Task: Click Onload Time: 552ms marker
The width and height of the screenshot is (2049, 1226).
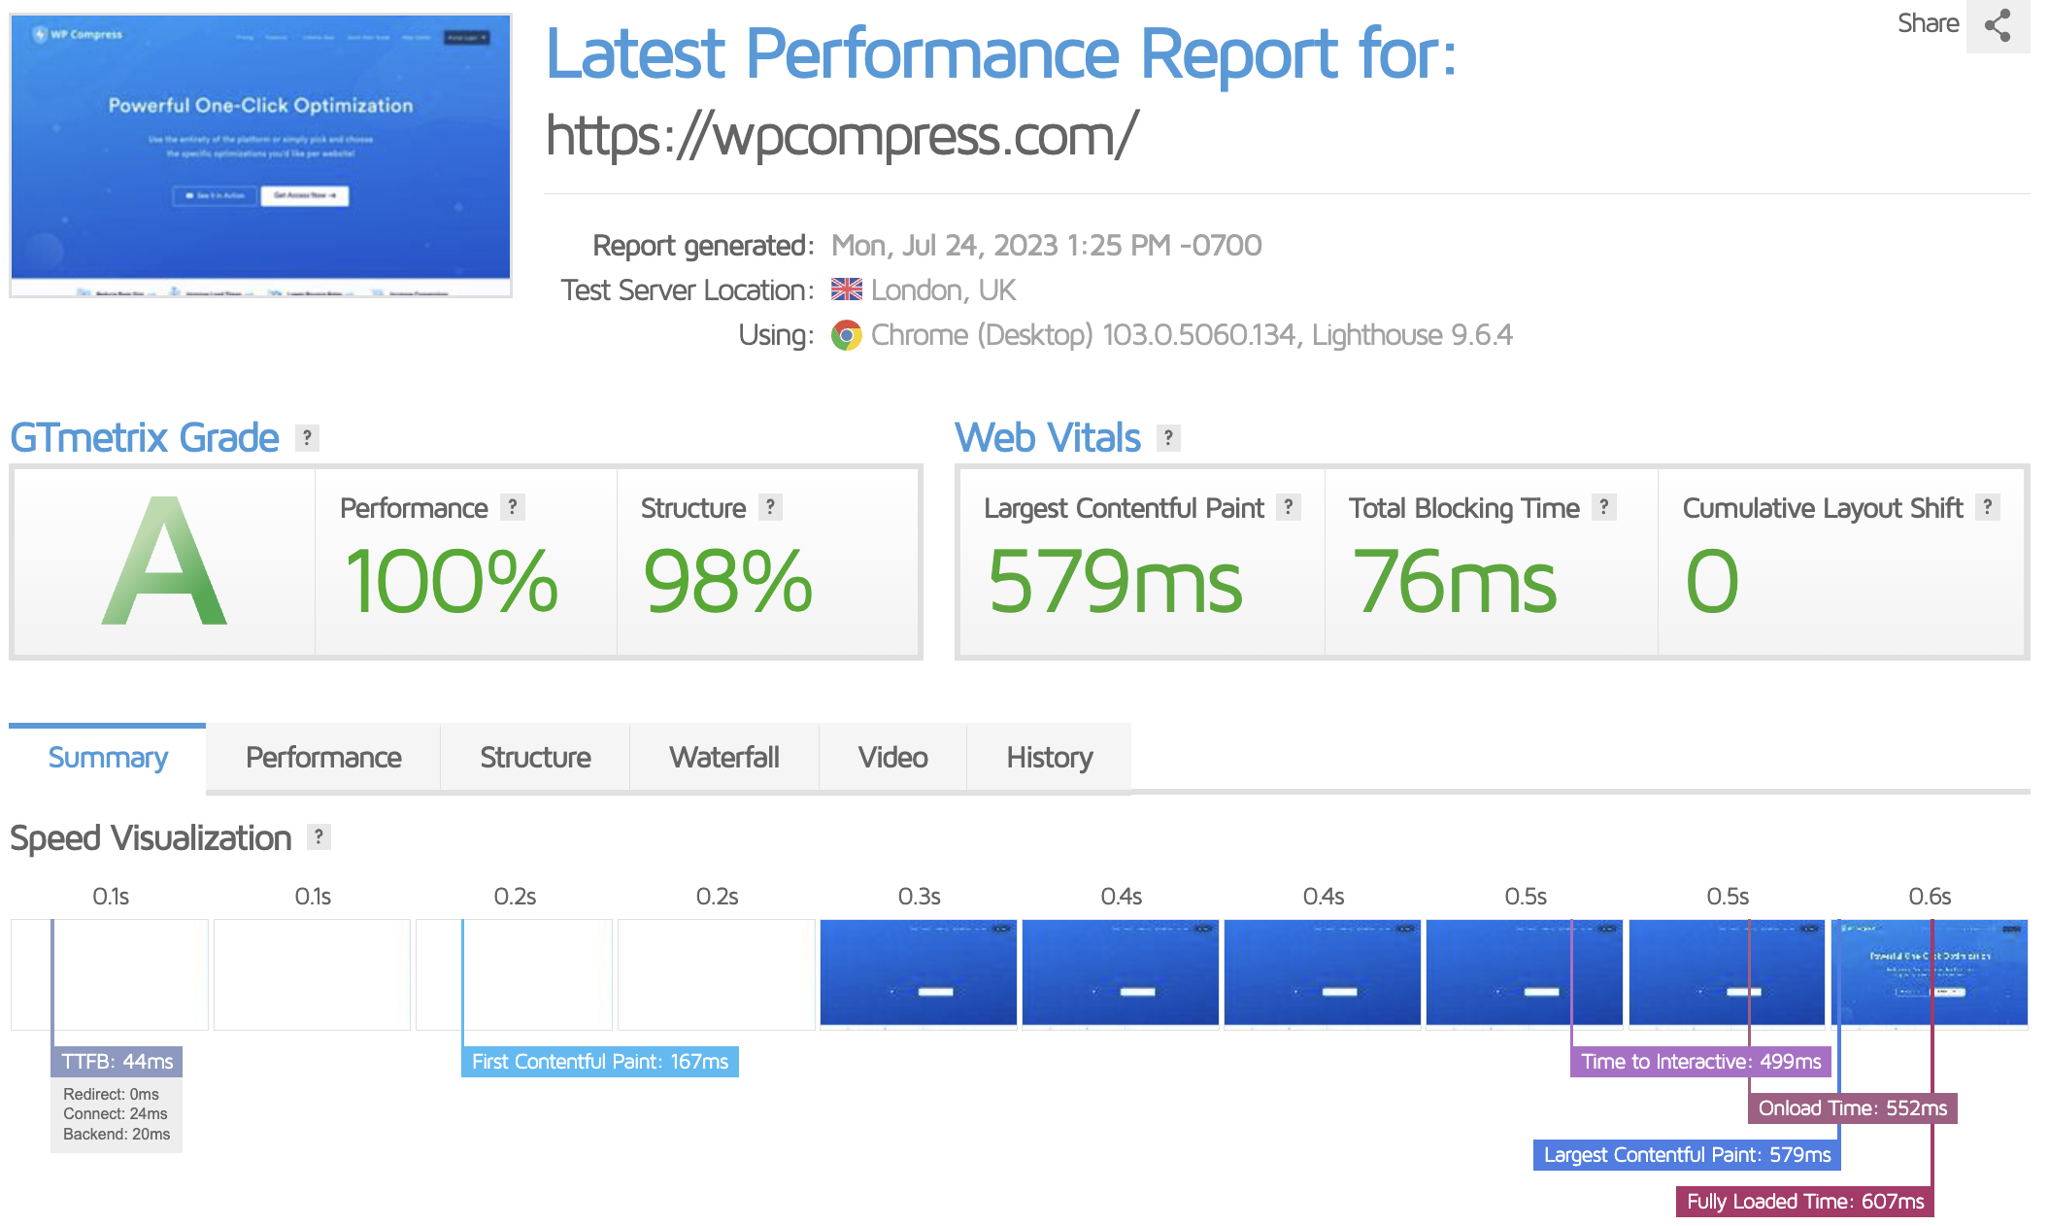Action: coord(1853,1108)
